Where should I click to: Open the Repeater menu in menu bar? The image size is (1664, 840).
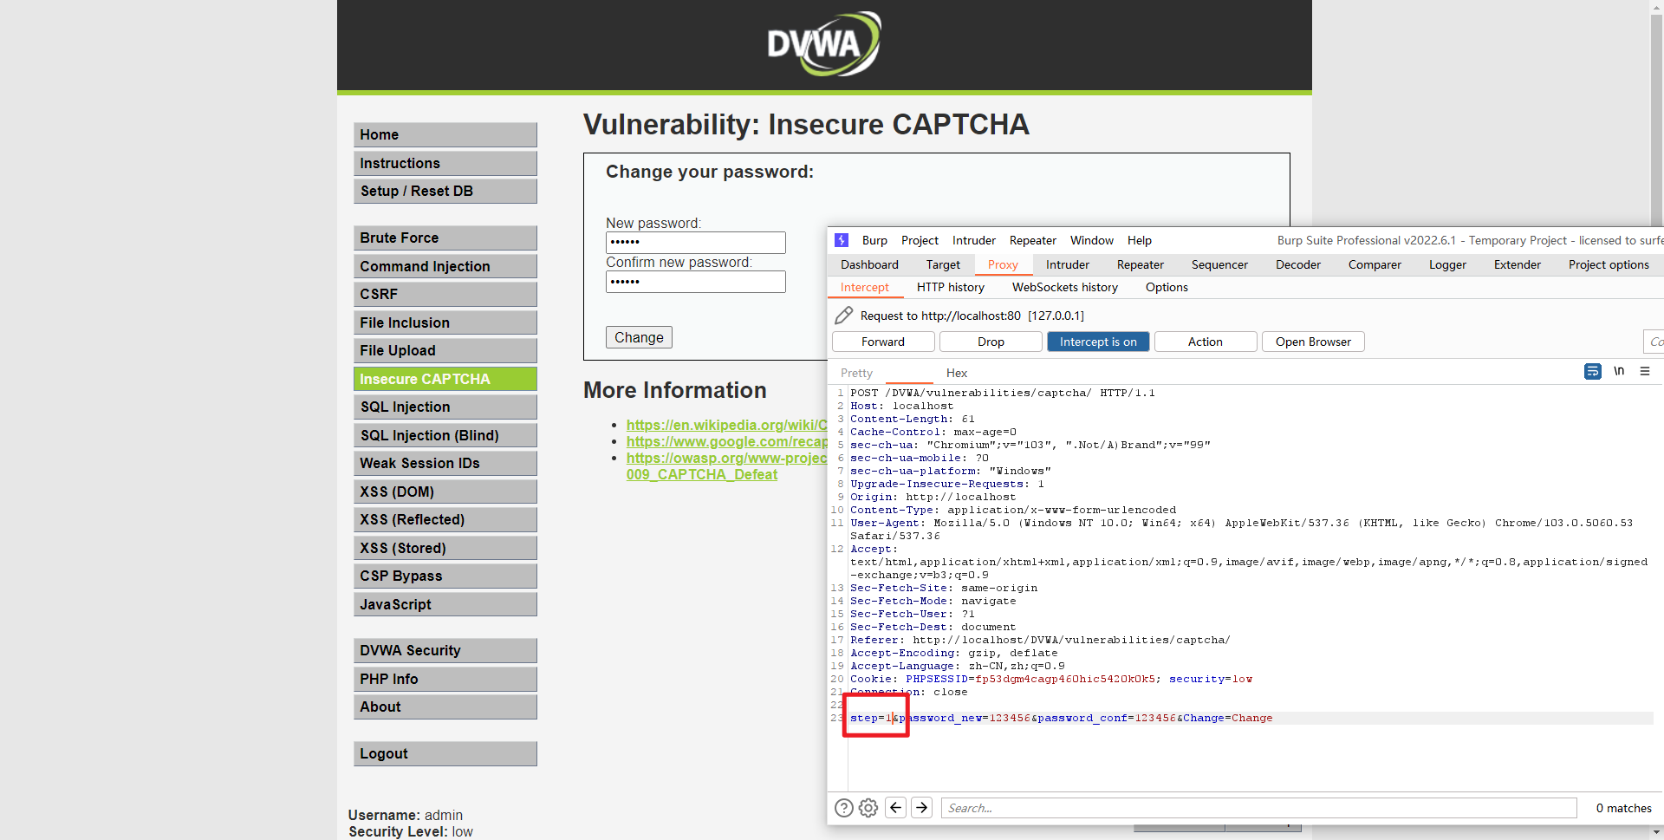[1033, 240]
